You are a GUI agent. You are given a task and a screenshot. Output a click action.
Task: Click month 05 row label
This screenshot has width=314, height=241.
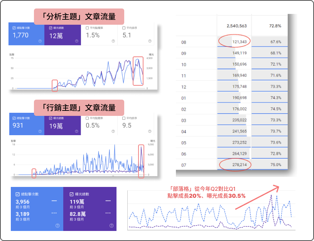(184, 143)
